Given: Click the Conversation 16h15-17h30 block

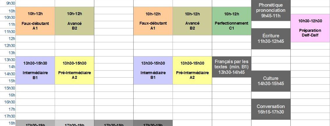Looking at the screenshot, I should [271, 109].
